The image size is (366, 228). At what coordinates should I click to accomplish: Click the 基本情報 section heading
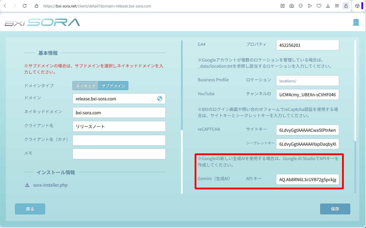point(48,53)
